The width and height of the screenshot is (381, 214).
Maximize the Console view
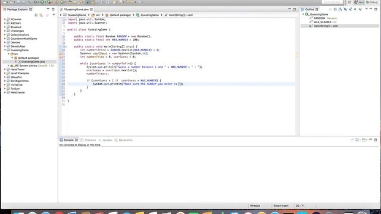click(x=376, y=140)
